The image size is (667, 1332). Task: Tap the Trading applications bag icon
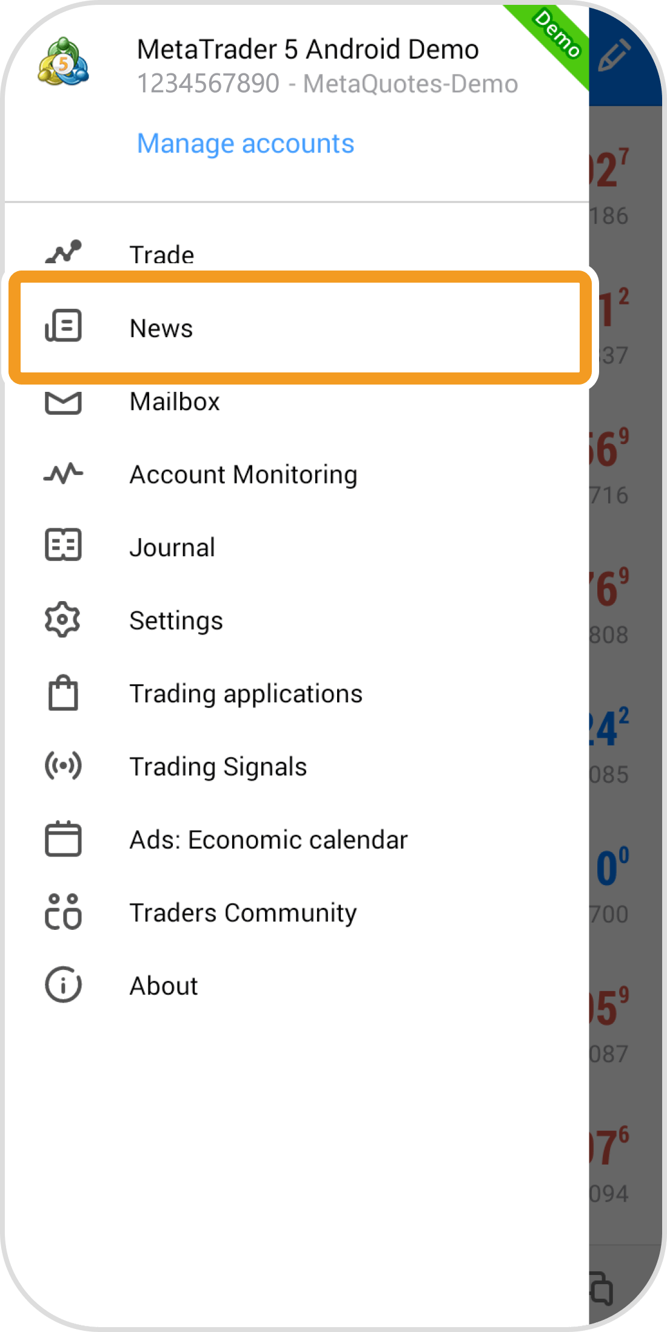tap(63, 693)
